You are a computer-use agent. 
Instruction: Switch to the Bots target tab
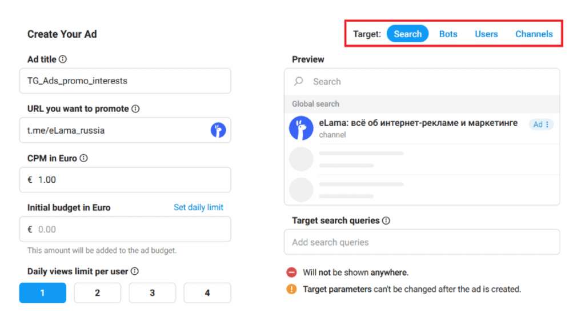point(448,34)
